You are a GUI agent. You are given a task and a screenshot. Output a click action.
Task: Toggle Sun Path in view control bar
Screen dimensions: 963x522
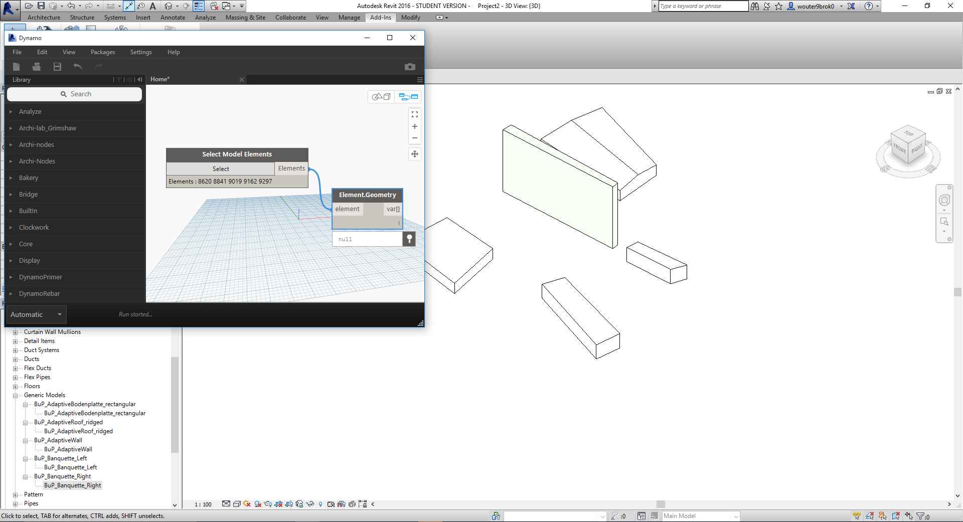pyautogui.click(x=247, y=504)
